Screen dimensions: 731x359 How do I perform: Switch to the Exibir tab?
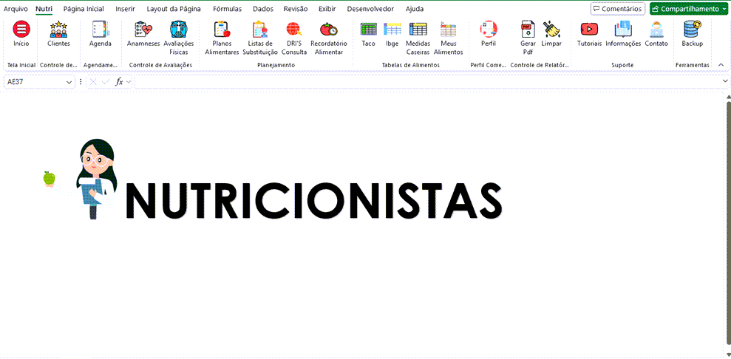point(327,9)
